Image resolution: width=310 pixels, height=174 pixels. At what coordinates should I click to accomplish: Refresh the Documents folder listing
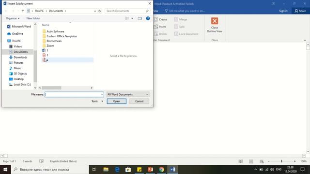click(100, 11)
